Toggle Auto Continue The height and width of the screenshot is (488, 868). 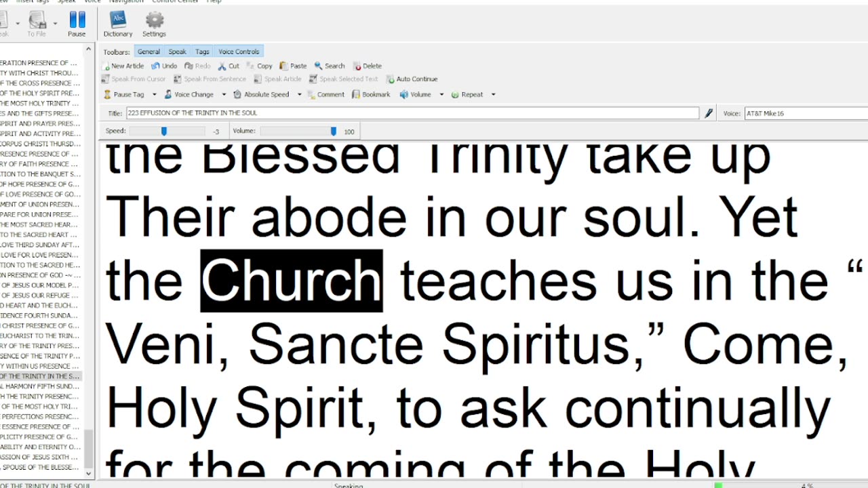[412, 79]
